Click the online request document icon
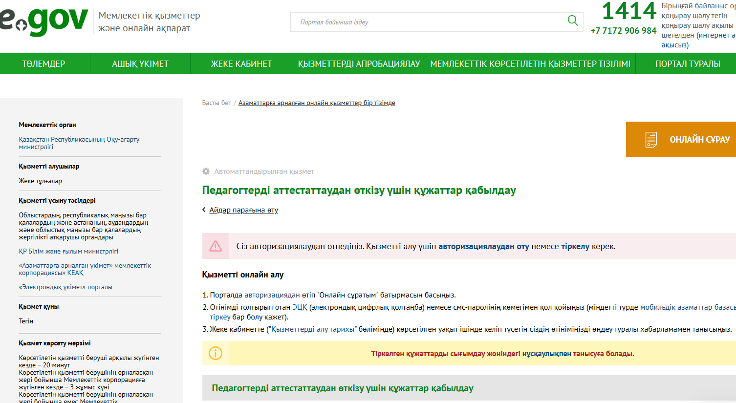This screenshot has width=736, height=403. (x=651, y=140)
